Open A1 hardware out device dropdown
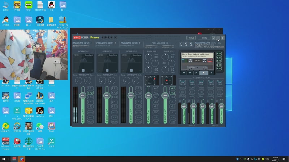This screenshot has width=289, height=162. [x=181, y=44]
